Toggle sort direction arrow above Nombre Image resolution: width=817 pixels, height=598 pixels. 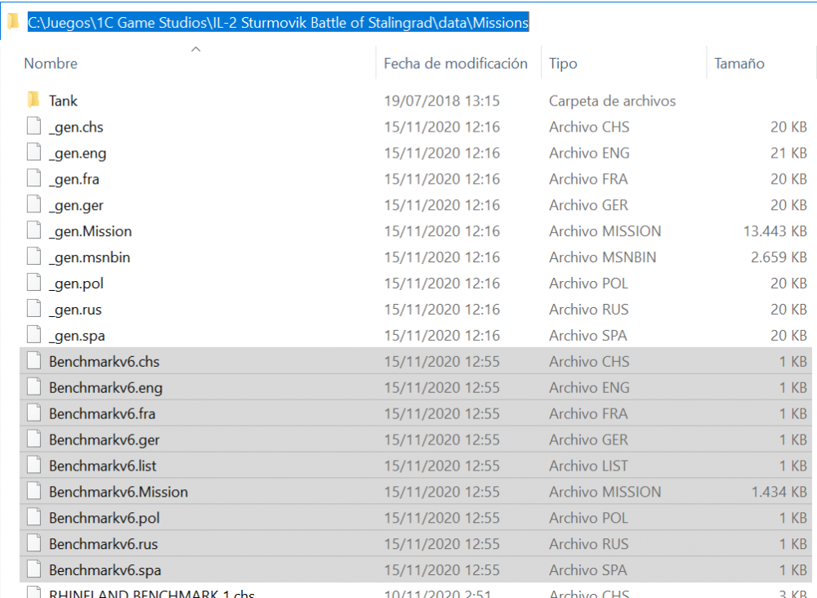[x=195, y=50]
